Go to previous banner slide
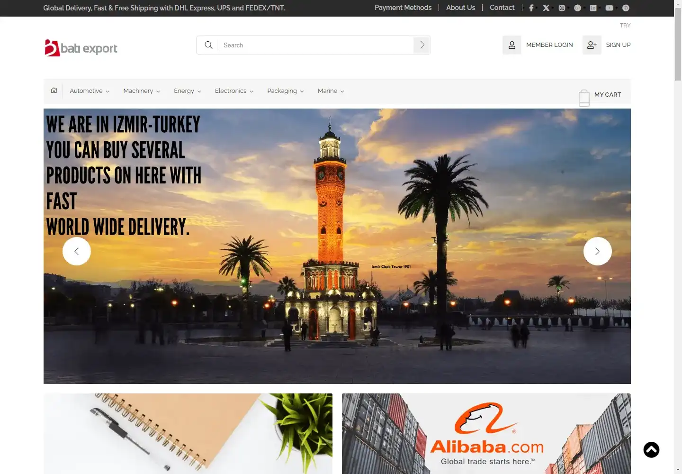Viewport: 682px width, 474px height. (x=77, y=251)
